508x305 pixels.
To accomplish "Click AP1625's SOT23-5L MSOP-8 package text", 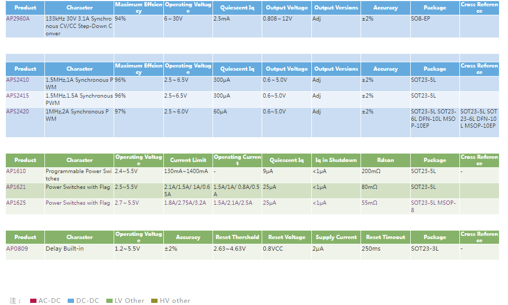I will point(433,206).
